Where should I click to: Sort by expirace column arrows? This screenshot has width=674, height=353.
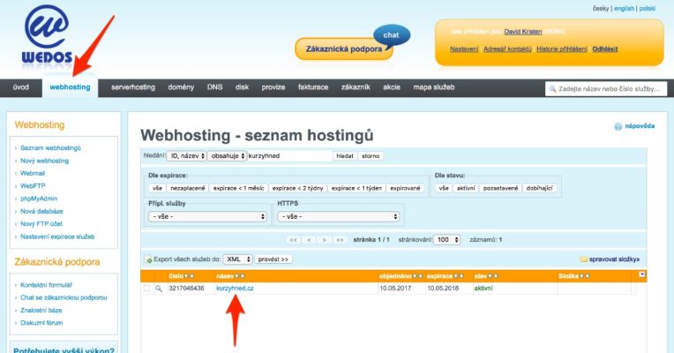(x=459, y=276)
